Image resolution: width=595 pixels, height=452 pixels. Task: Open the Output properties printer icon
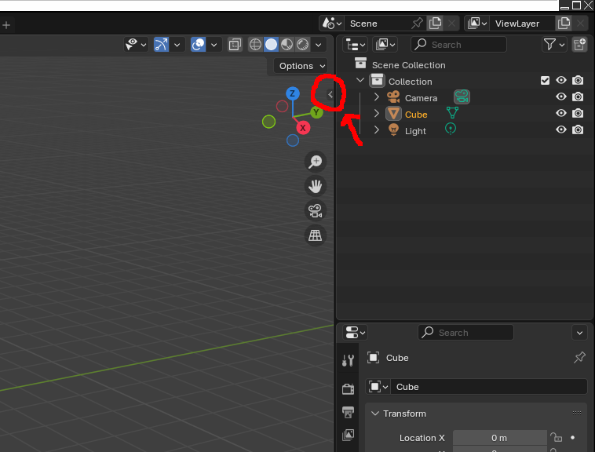coord(349,411)
